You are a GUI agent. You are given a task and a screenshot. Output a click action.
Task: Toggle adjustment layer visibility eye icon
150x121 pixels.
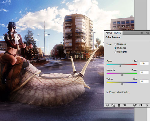(x=124, y=105)
